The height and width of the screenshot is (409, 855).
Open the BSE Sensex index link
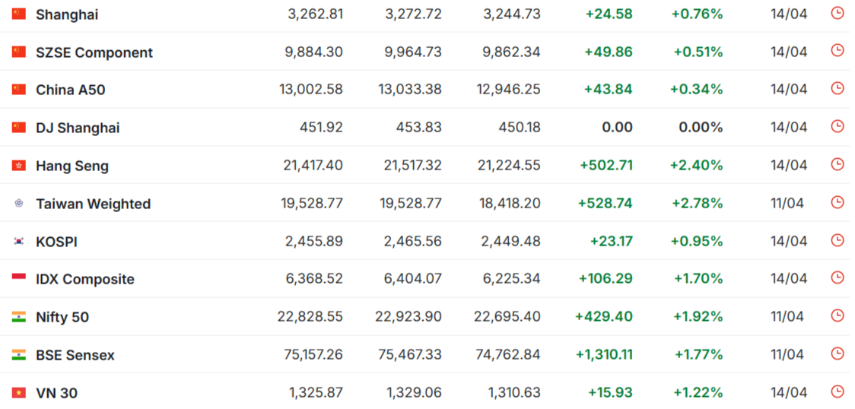(75, 355)
